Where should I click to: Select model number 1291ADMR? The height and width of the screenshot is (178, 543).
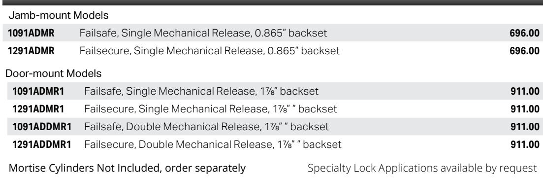[31, 51]
